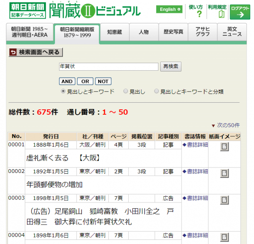Click the 再検索 button
The height and width of the screenshot is (244, 254).
pos(171,67)
